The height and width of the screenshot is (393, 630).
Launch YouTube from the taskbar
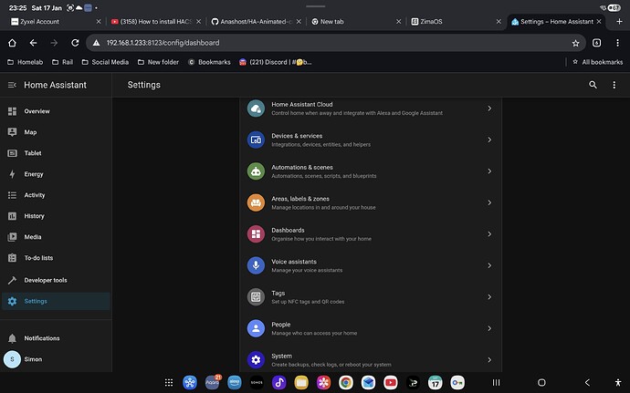[x=390, y=383]
